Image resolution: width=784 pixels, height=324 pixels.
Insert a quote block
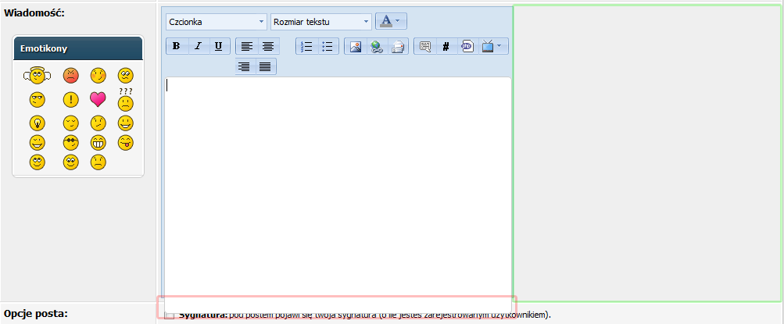point(425,46)
